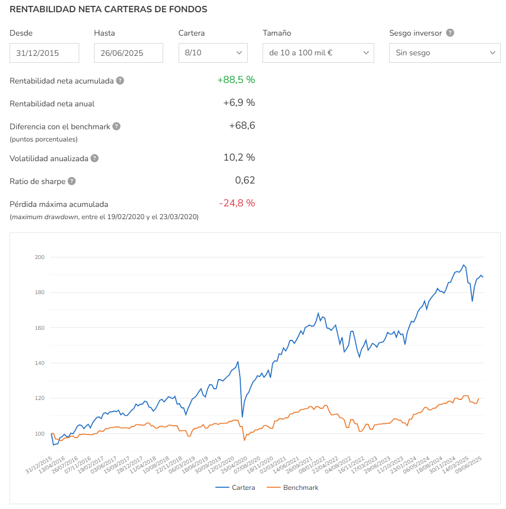Expand the Sin sesgo investor bias dropdown
This screenshot has height=509, width=506.
(x=445, y=53)
